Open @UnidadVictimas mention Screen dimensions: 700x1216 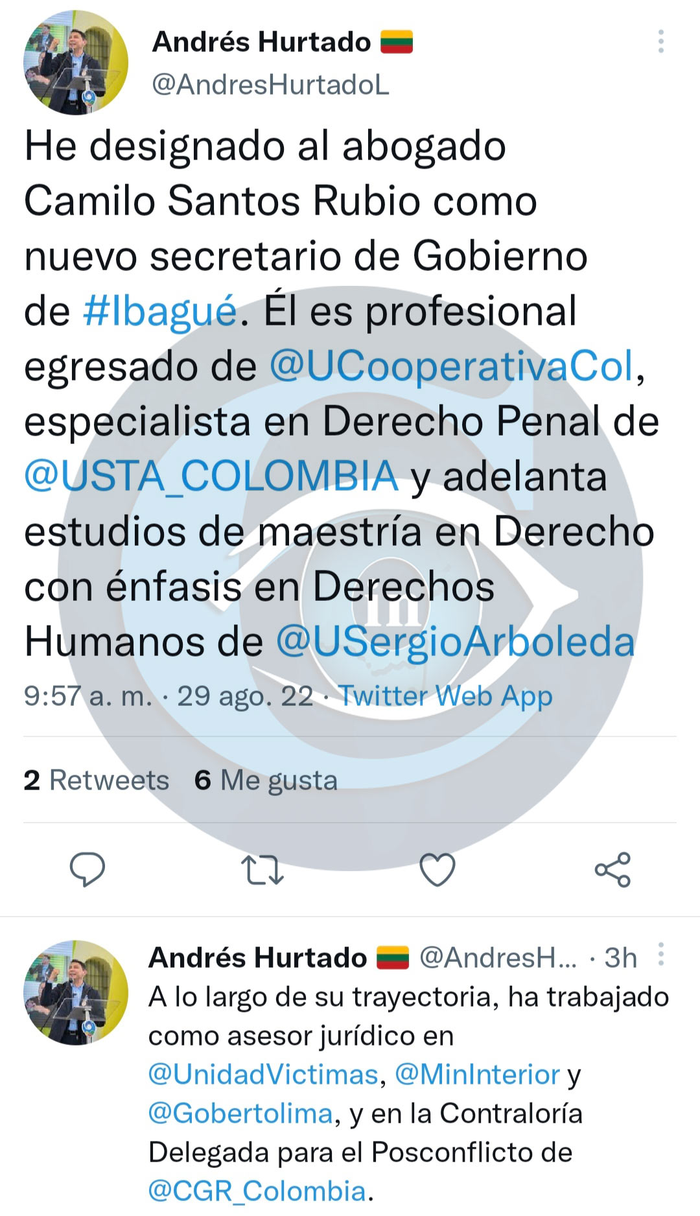[x=263, y=1075]
